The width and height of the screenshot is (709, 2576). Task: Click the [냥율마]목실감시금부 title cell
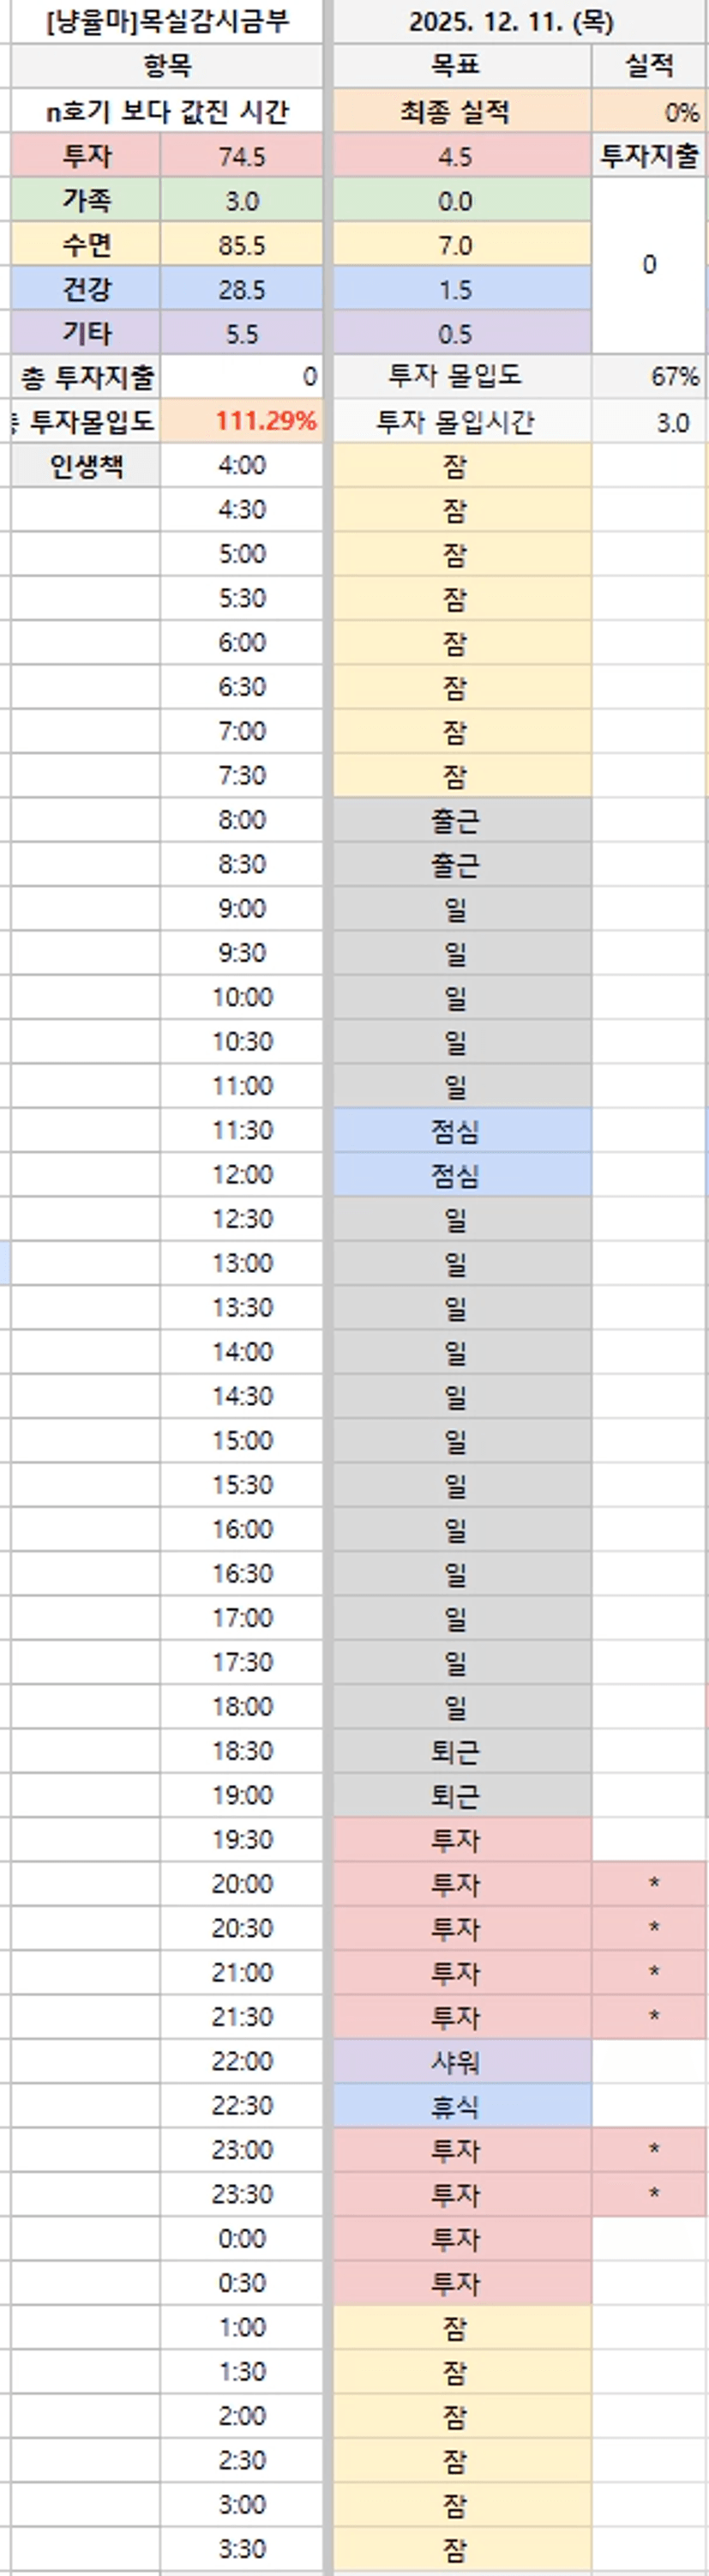(x=167, y=22)
